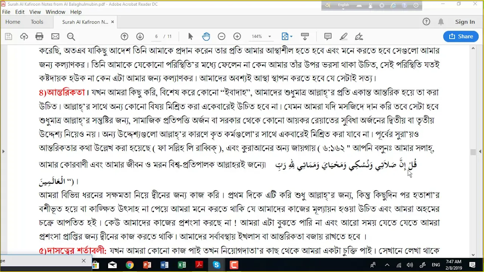Close the popup at the bottom left
The width and height of the screenshot is (484, 272).
click(x=84, y=261)
